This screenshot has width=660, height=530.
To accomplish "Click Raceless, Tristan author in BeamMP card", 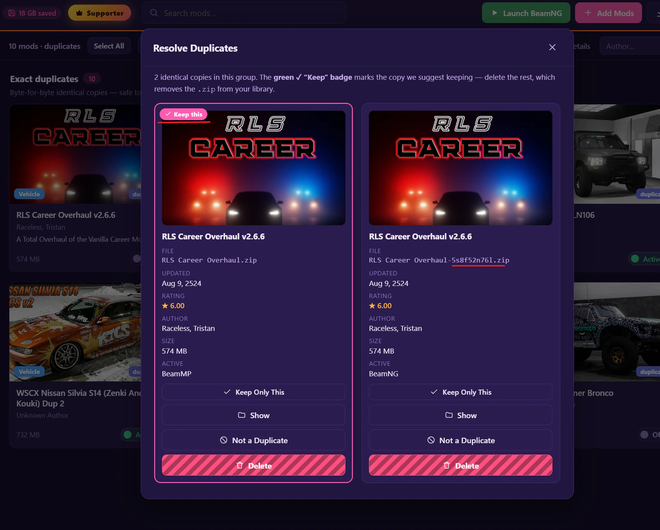I will coord(188,328).
